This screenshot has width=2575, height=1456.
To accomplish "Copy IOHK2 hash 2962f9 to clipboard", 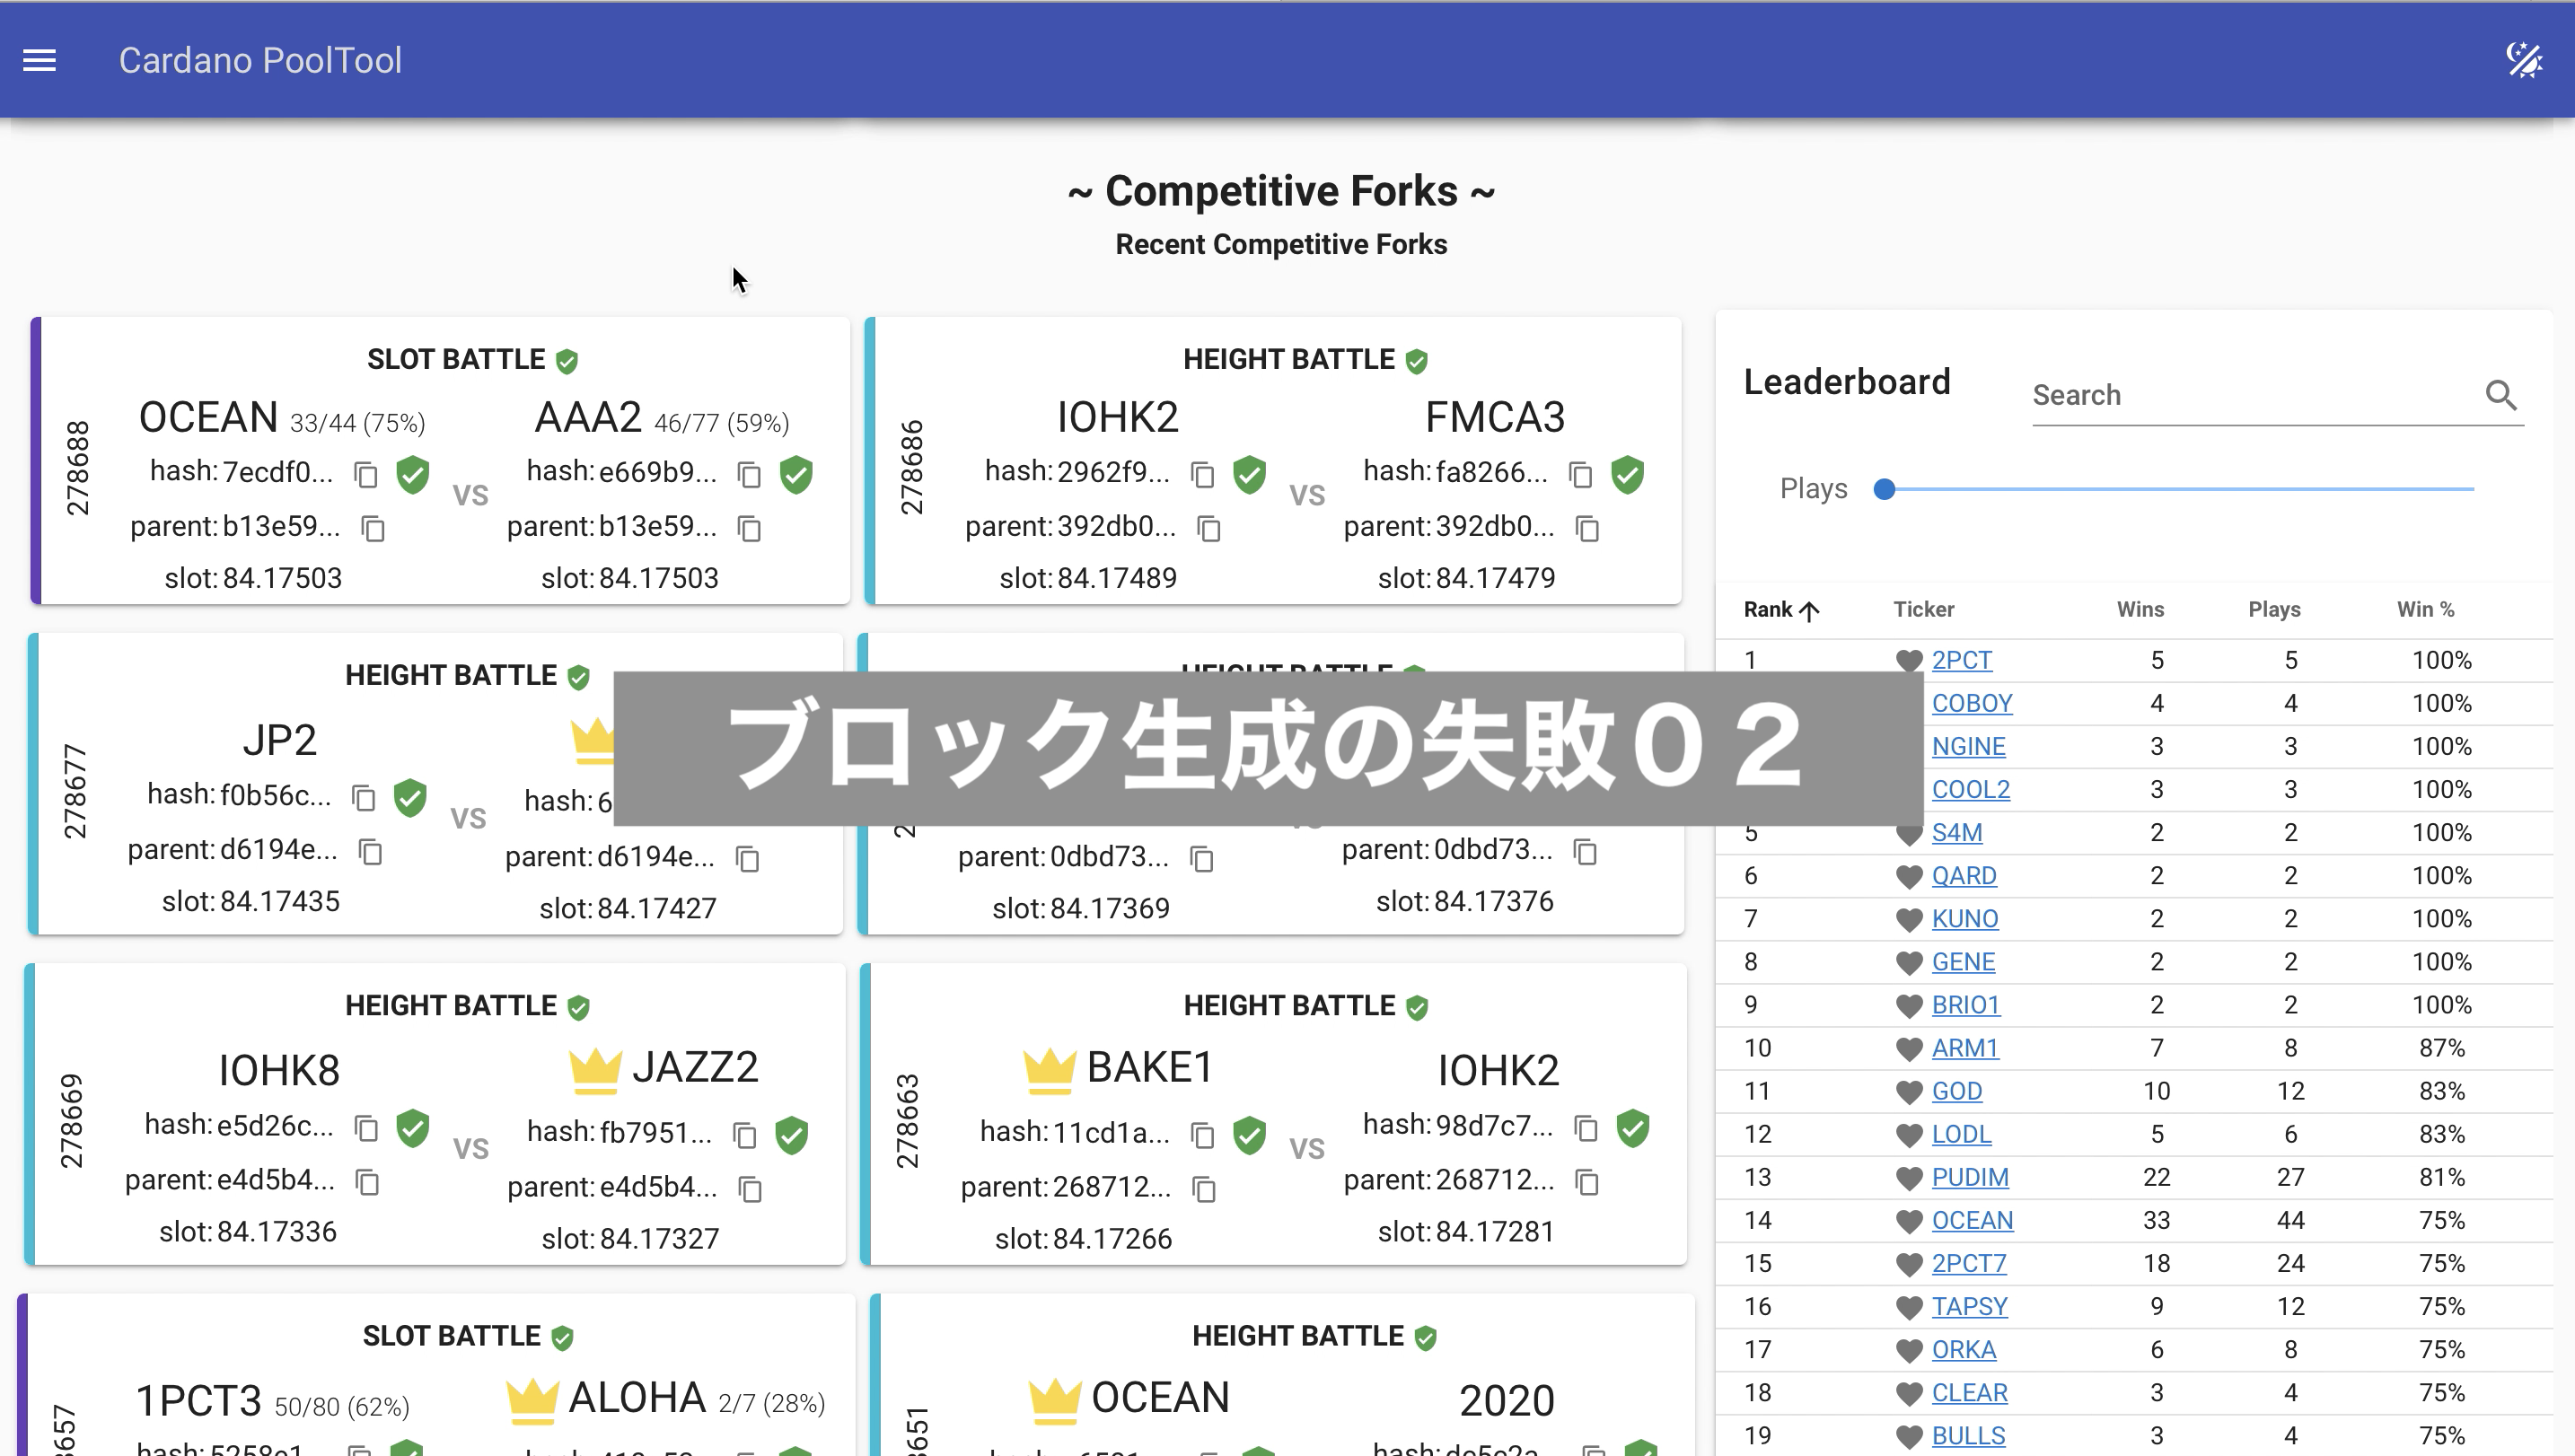I will coord(1203,475).
